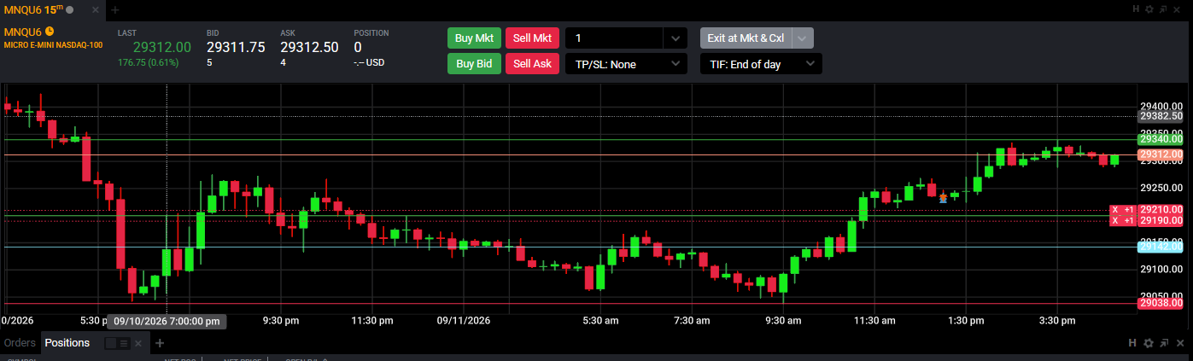Click the clock icon beside MNQU6 symbol
The height and width of the screenshot is (361, 1193).
50,32
